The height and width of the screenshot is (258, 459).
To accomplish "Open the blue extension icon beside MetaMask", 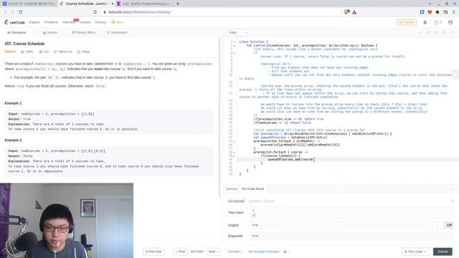I will click(422, 12).
